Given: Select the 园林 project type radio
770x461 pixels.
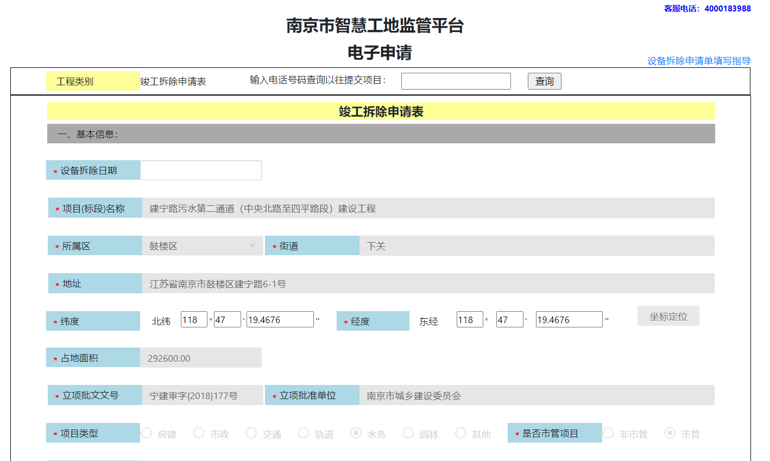Looking at the screenshot, I should 408,433.
